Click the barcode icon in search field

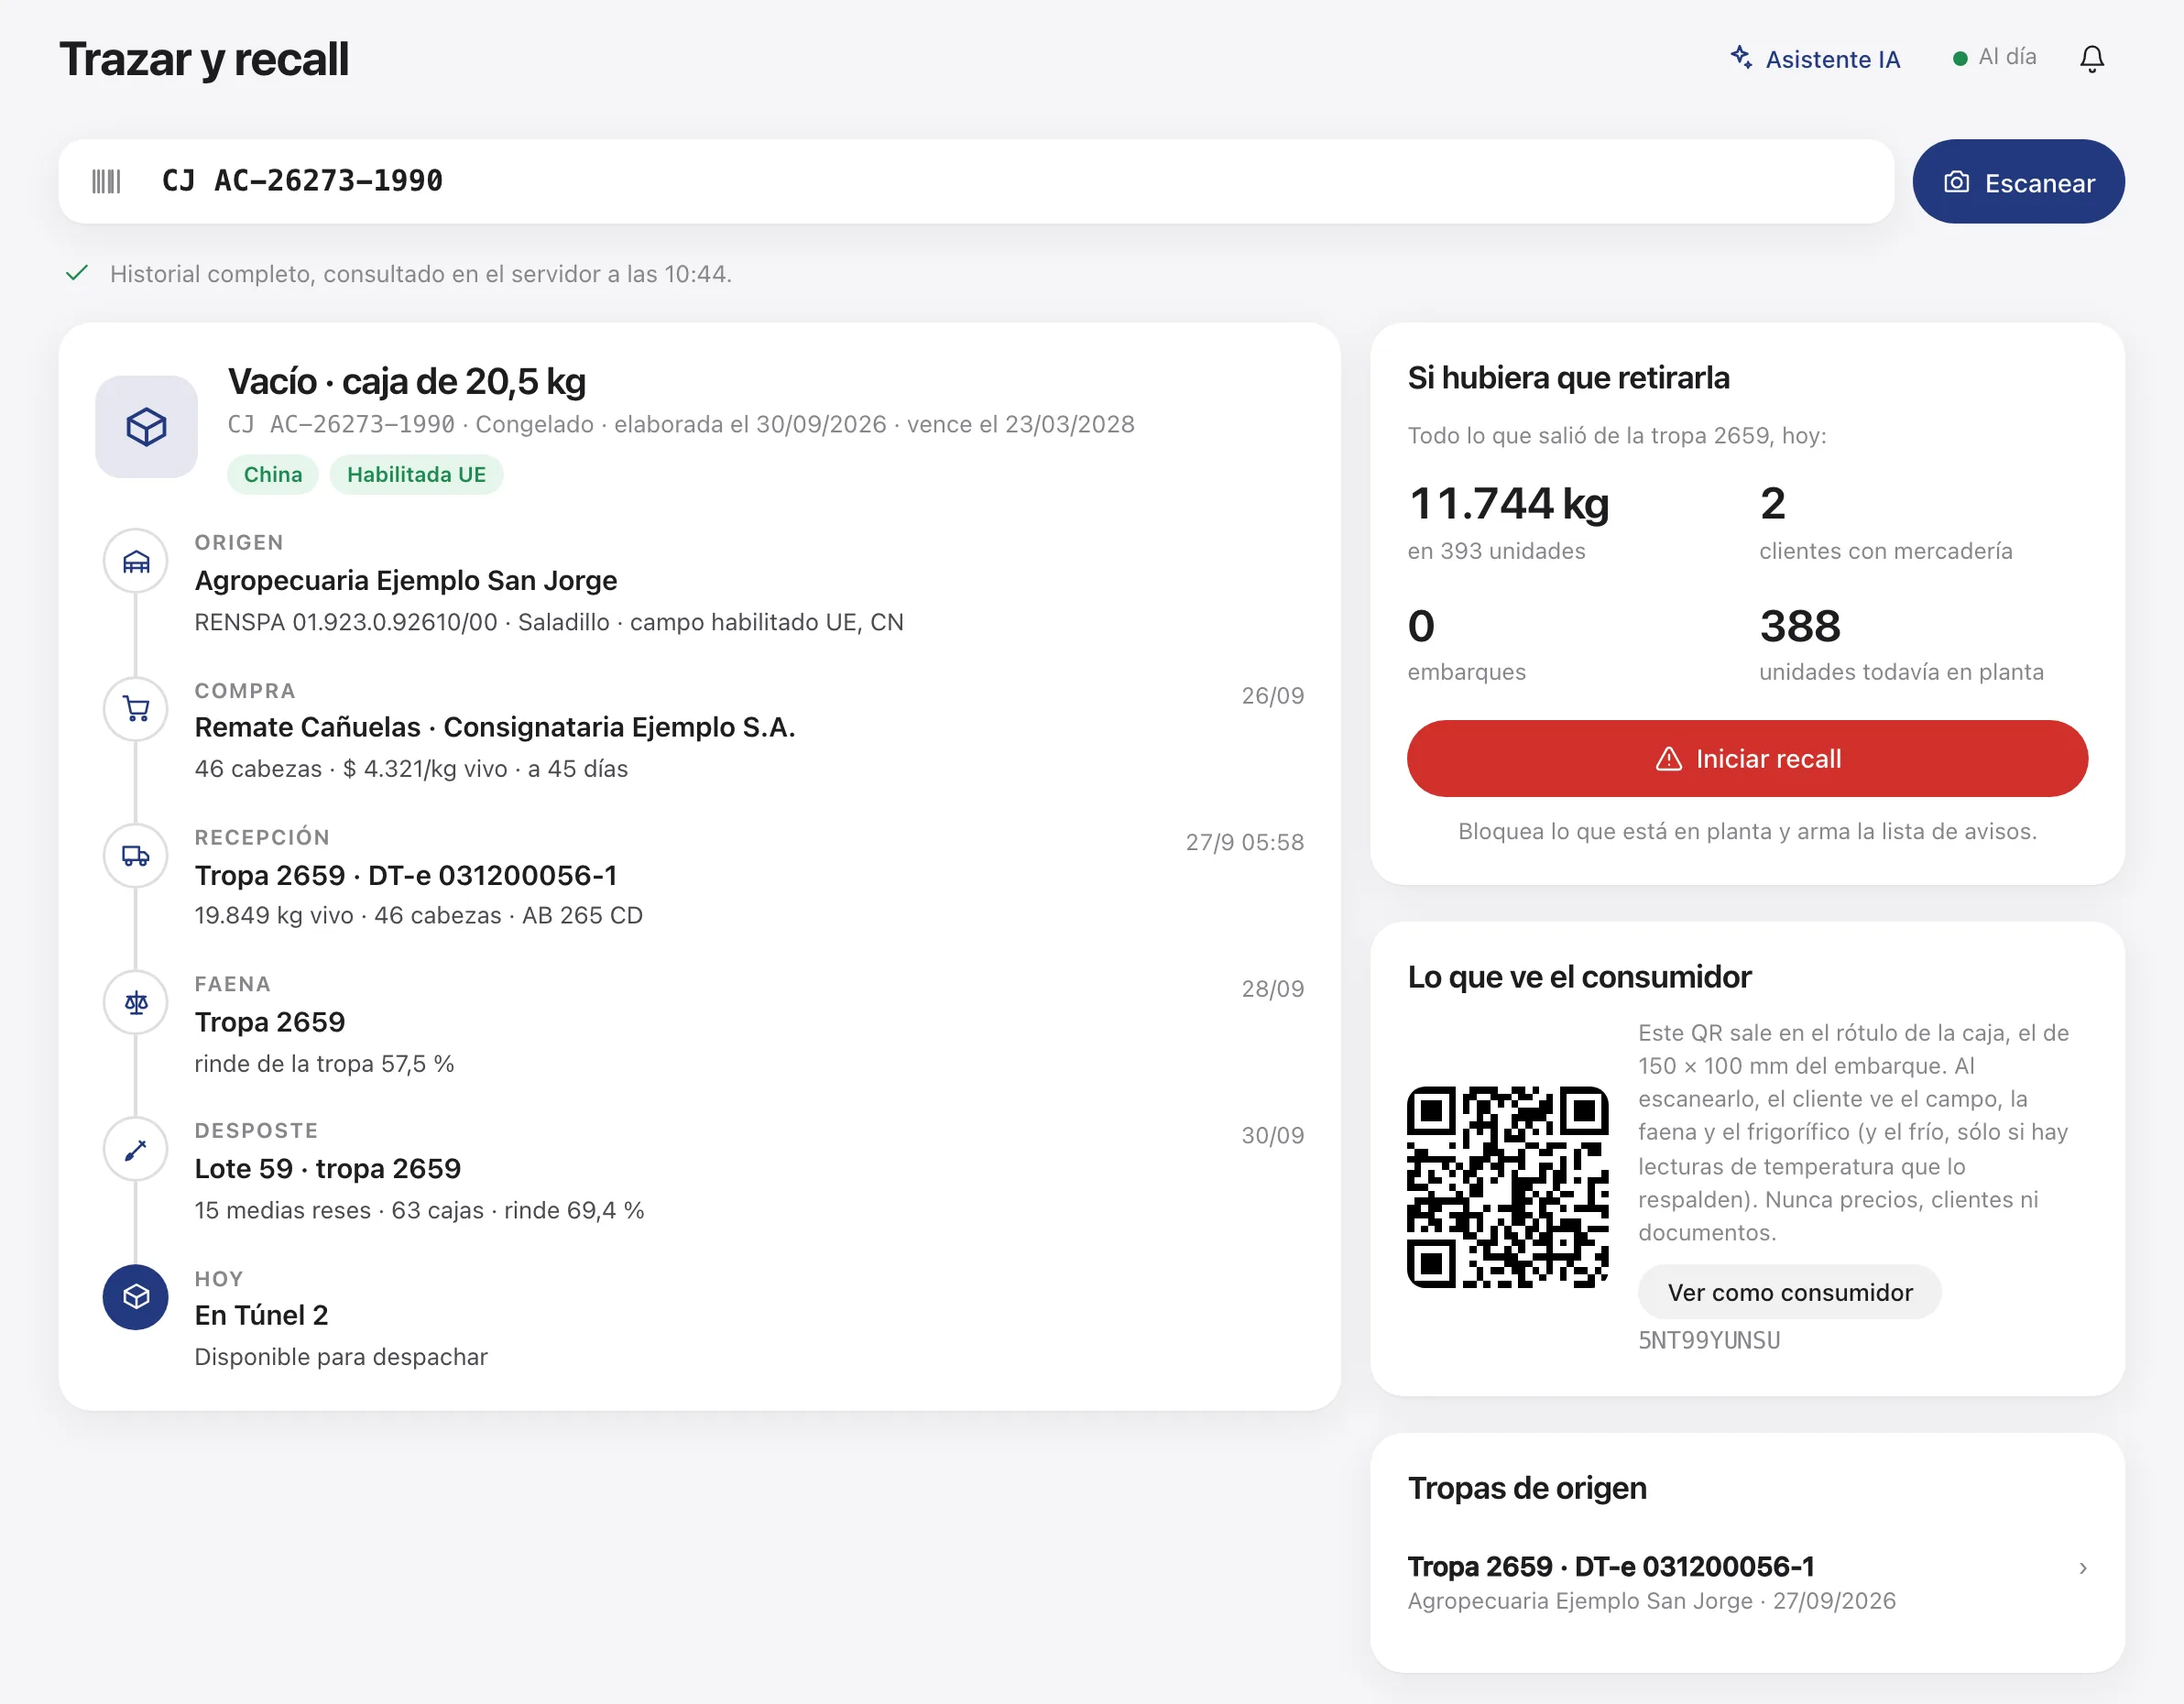(106, 181)
